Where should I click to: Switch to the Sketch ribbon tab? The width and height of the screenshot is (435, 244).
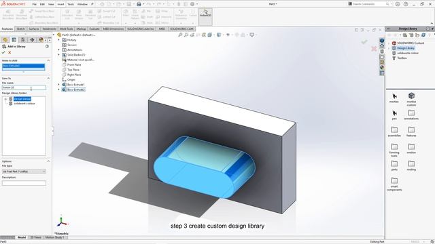(x=20, y=28)
